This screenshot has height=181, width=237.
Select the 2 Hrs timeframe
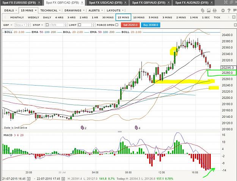[84, 17]
